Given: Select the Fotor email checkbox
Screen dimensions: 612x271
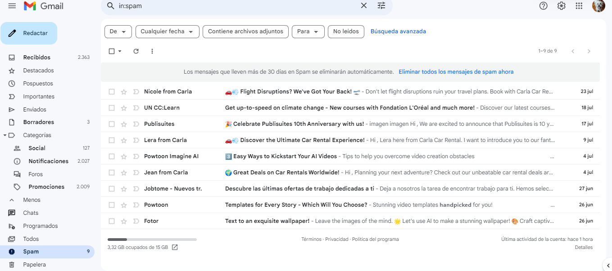Looking at the screenshot, I should point(112,221).
